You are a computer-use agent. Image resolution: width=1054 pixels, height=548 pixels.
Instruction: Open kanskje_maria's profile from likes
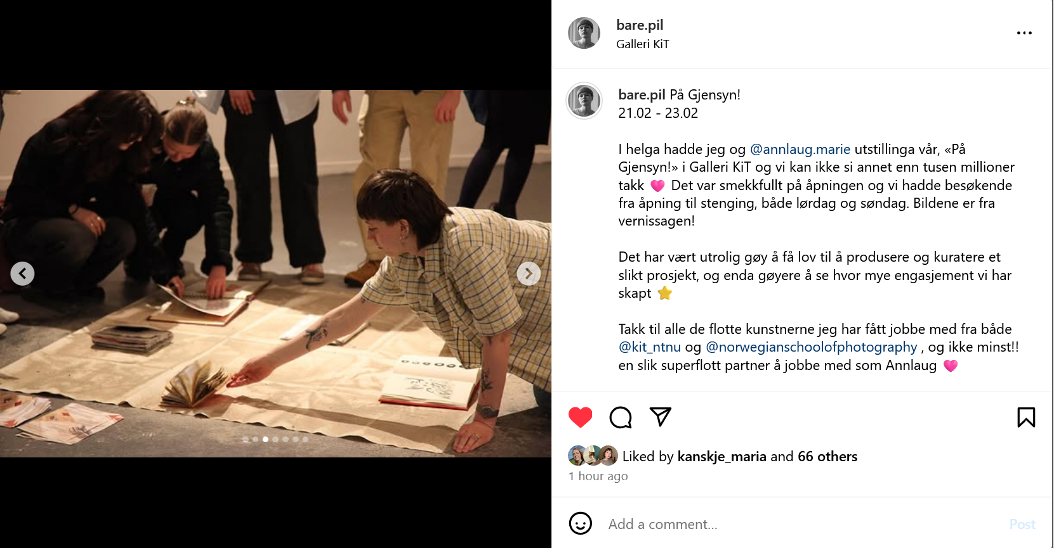pyautogui.click(x=721, y=456)
